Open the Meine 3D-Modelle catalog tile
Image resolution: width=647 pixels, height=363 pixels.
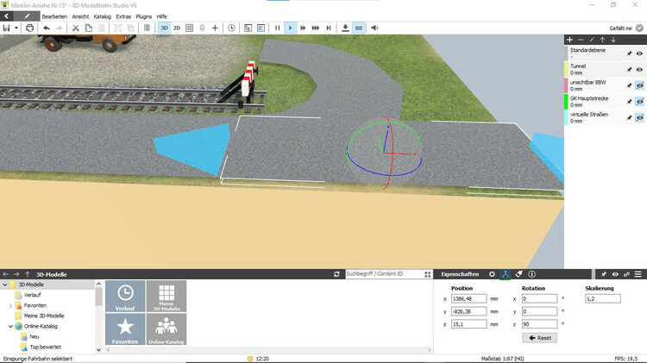166,296
